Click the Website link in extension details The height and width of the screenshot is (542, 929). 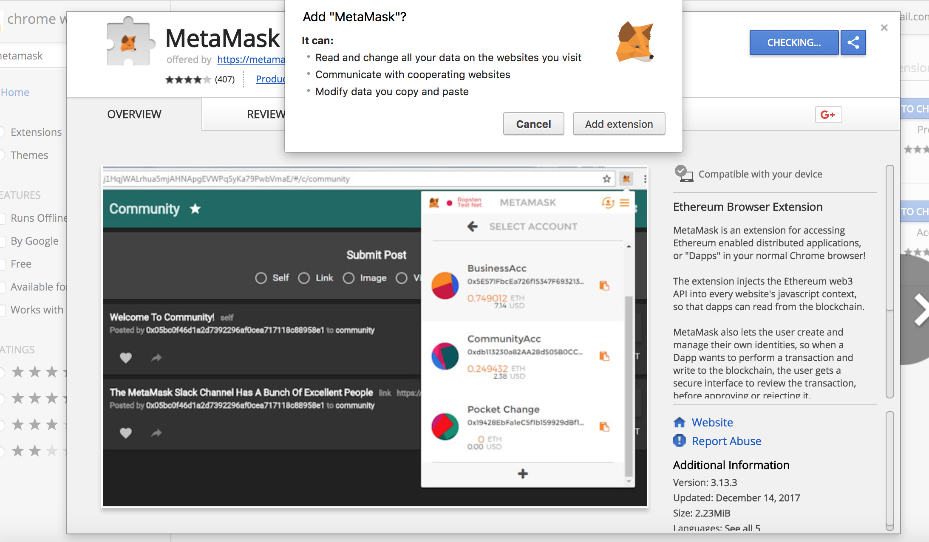point(710,421)
